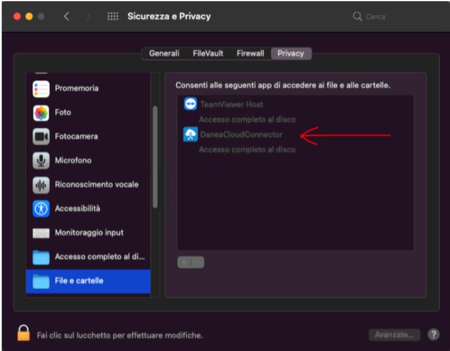450x351 pixels.
Task: Show all preferences with grid icon
Action: point(113,16)
